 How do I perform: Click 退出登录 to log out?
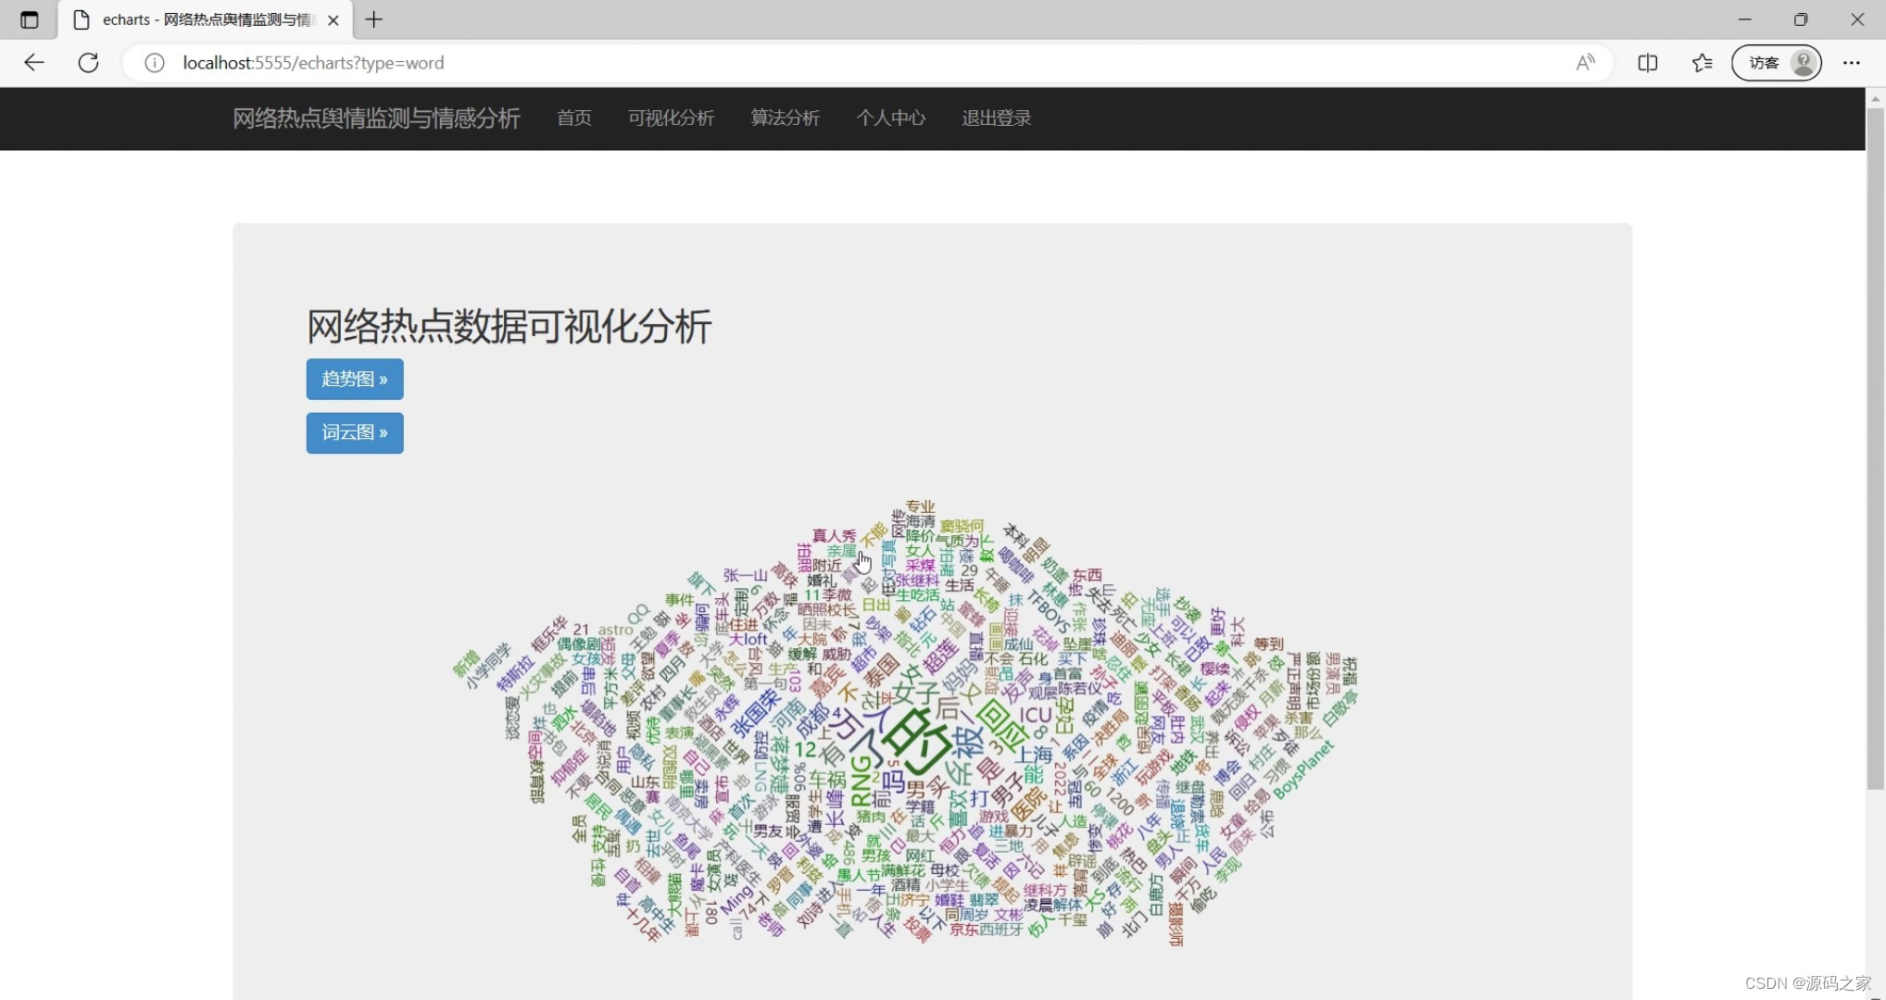pyautogui.click(x=995, y=119)
